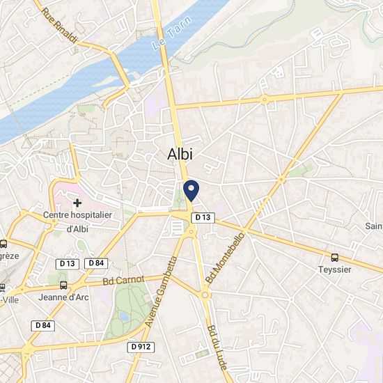Click the roundabout at Bd du Lude junction
Image resolution: width=383 pixels, height=383 pixels.
click(205, 295)
